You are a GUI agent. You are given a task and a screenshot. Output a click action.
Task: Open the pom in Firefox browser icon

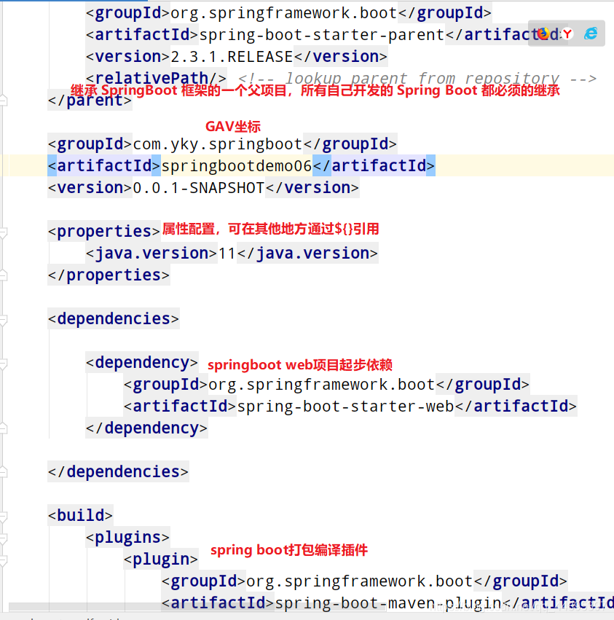(543, 34)
